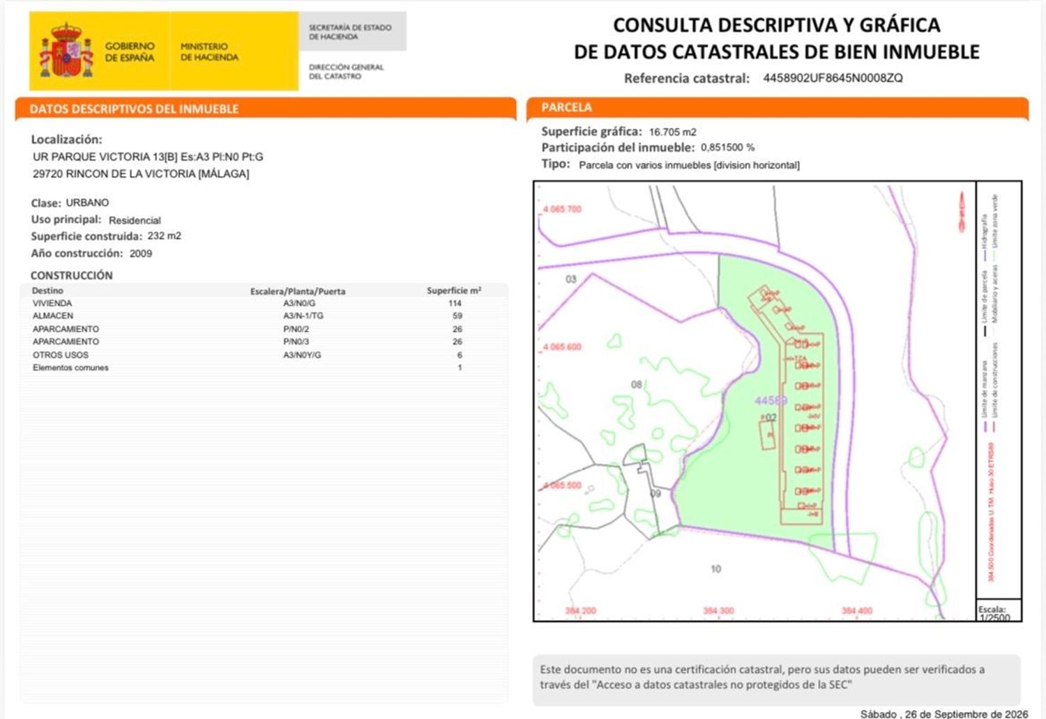This screenshot has height=719, width=1046.
Task: Select the APARCAMIENTO row with P/N0/3
Action: click(264, 341)
